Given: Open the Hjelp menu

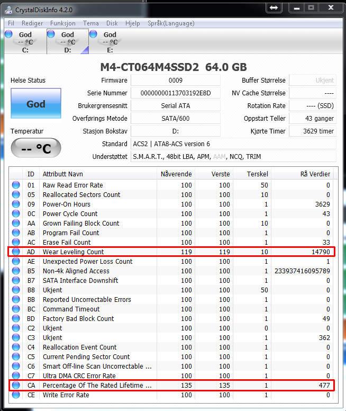Looking at the screenshot, I should (133, 23).
